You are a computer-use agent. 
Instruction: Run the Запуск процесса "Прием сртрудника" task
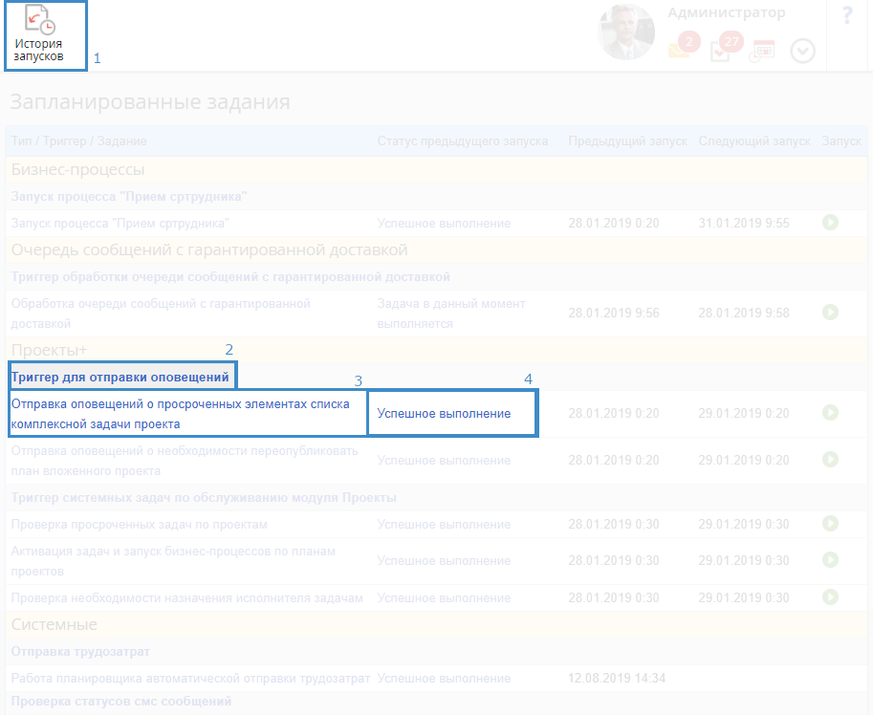pyautogui.click(x=830, y=223)
